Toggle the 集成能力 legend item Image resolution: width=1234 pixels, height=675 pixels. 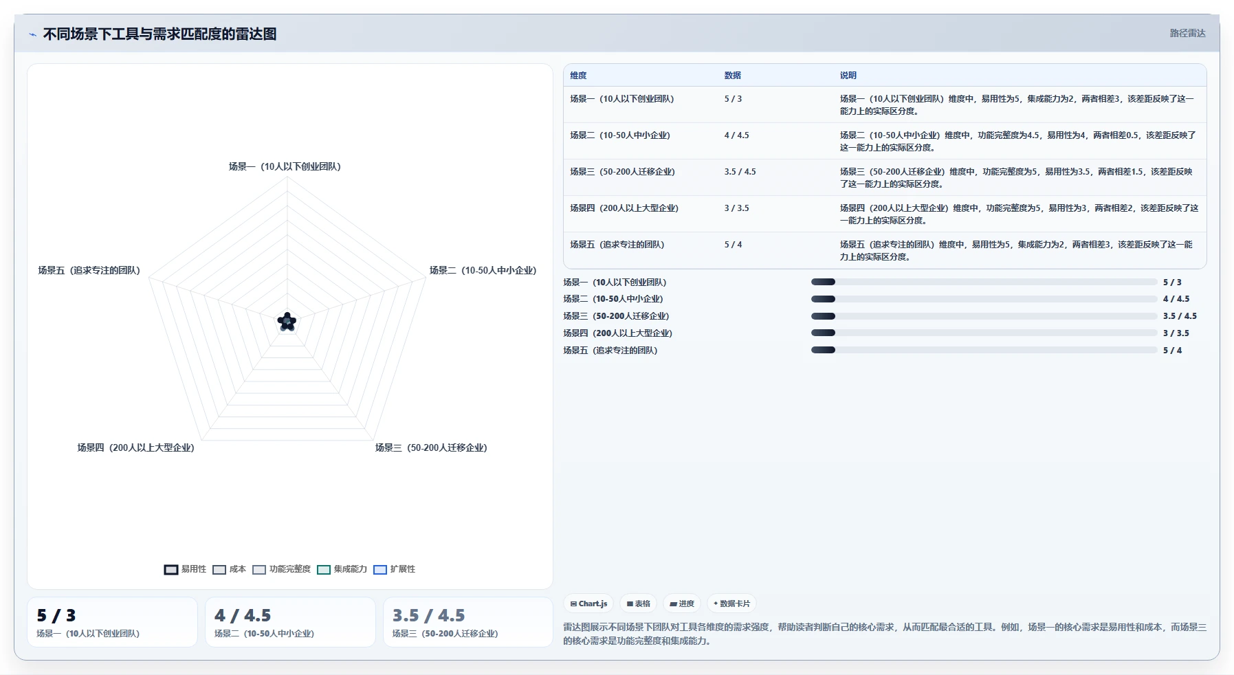click(x=342, y=569)
